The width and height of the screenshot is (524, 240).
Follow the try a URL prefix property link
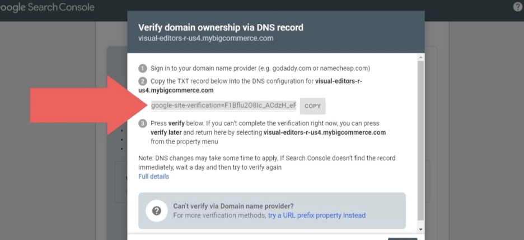316,215
